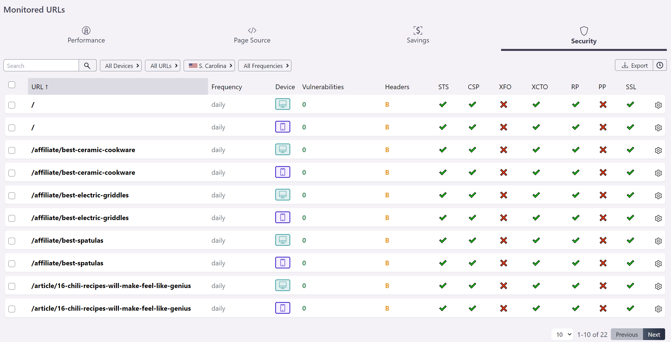The width and height of the screenshot is (671, 342).
Task: Check mobile best-electric-griddles row checkbox
Action: point(12,218)
